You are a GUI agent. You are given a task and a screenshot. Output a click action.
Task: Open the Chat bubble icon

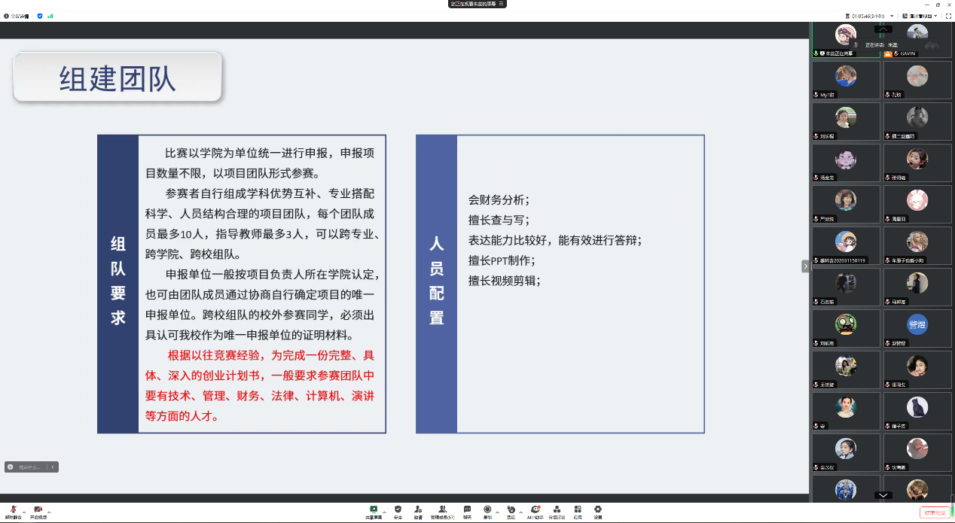[x=467, y=512]
